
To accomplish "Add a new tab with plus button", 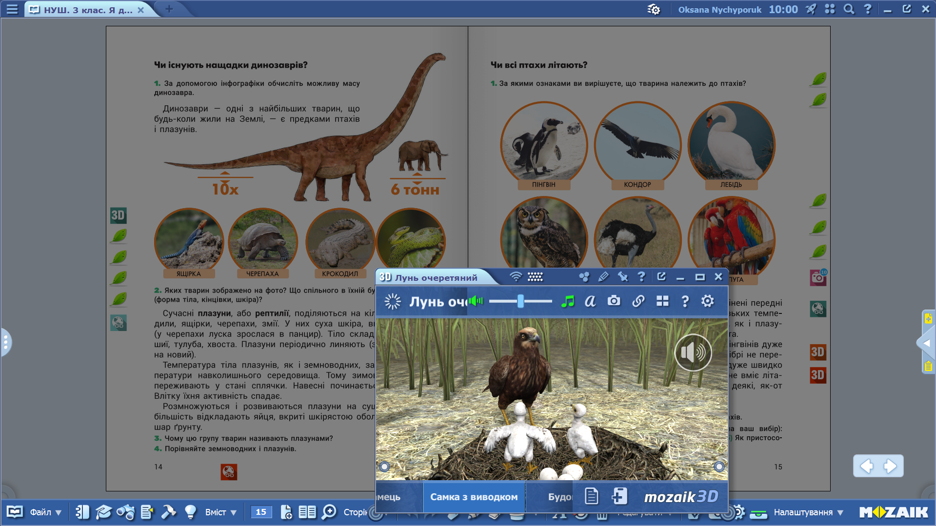I will click(169, 9).
